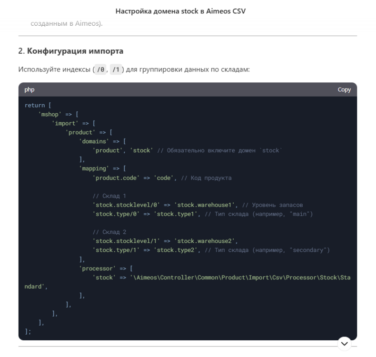This screenshot has width=376, height=357.
Task: Click the "// Склад 2" comment
Action: coord(109,232)
